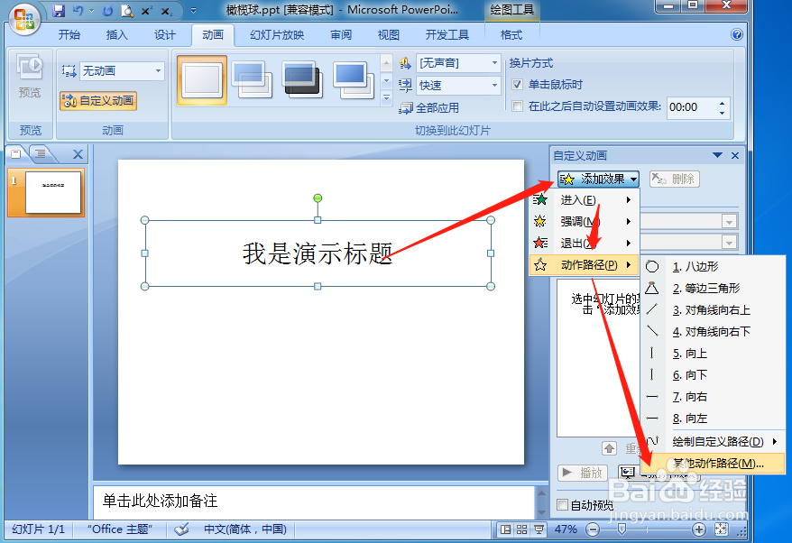Image resolution: width=792 pixels, height=543 pixels.
Task: Choose 八边形 octagon motion path
Action: [x=713, y=267]
